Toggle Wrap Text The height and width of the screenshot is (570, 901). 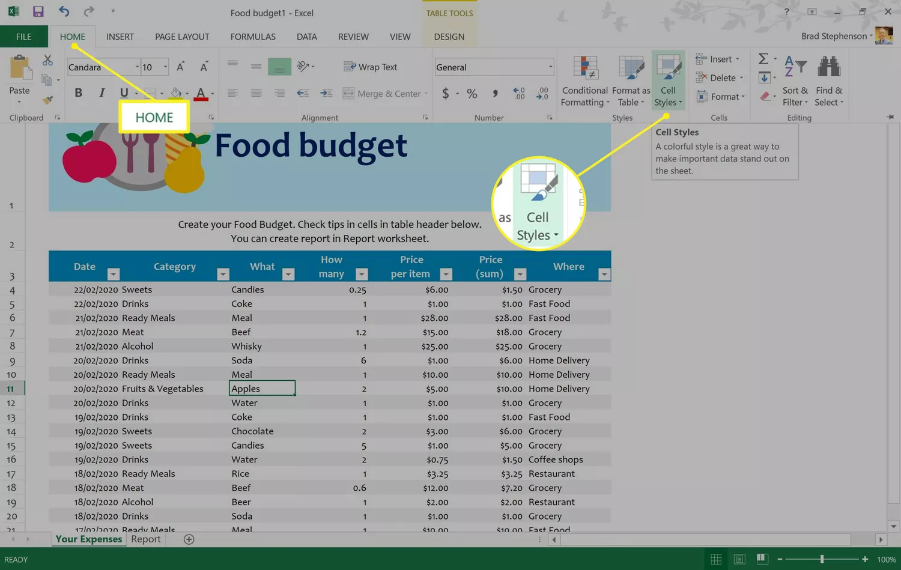(x=370, y=67)
